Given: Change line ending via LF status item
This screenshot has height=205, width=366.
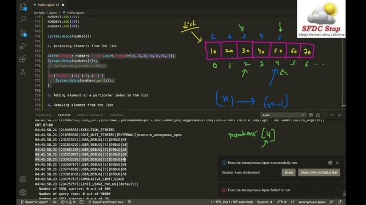Looking at the screenshot, I should [292, 202].
